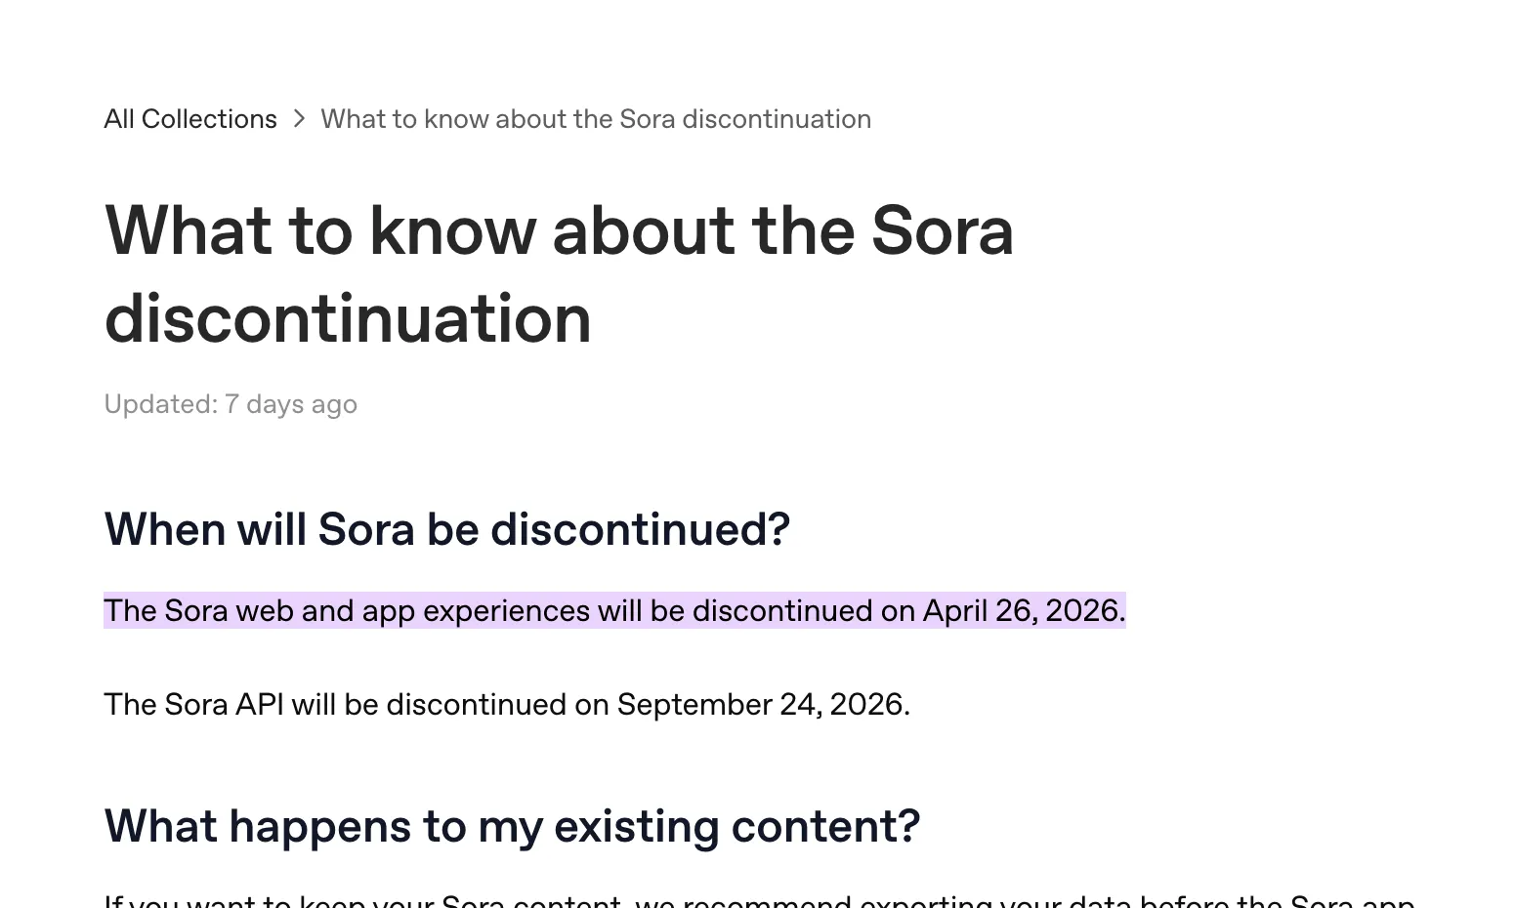Click the sentence about the Sora API discontinuation
This screenshot has width=1514, height=908.
[507, 704]
